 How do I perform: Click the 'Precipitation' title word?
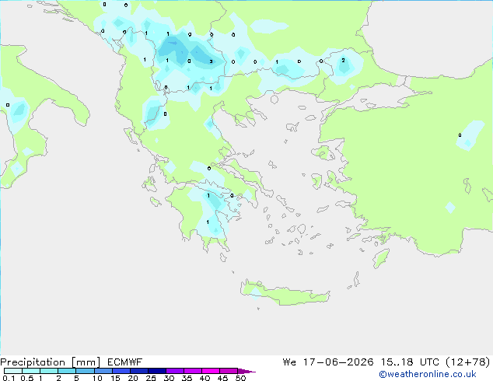33,362
